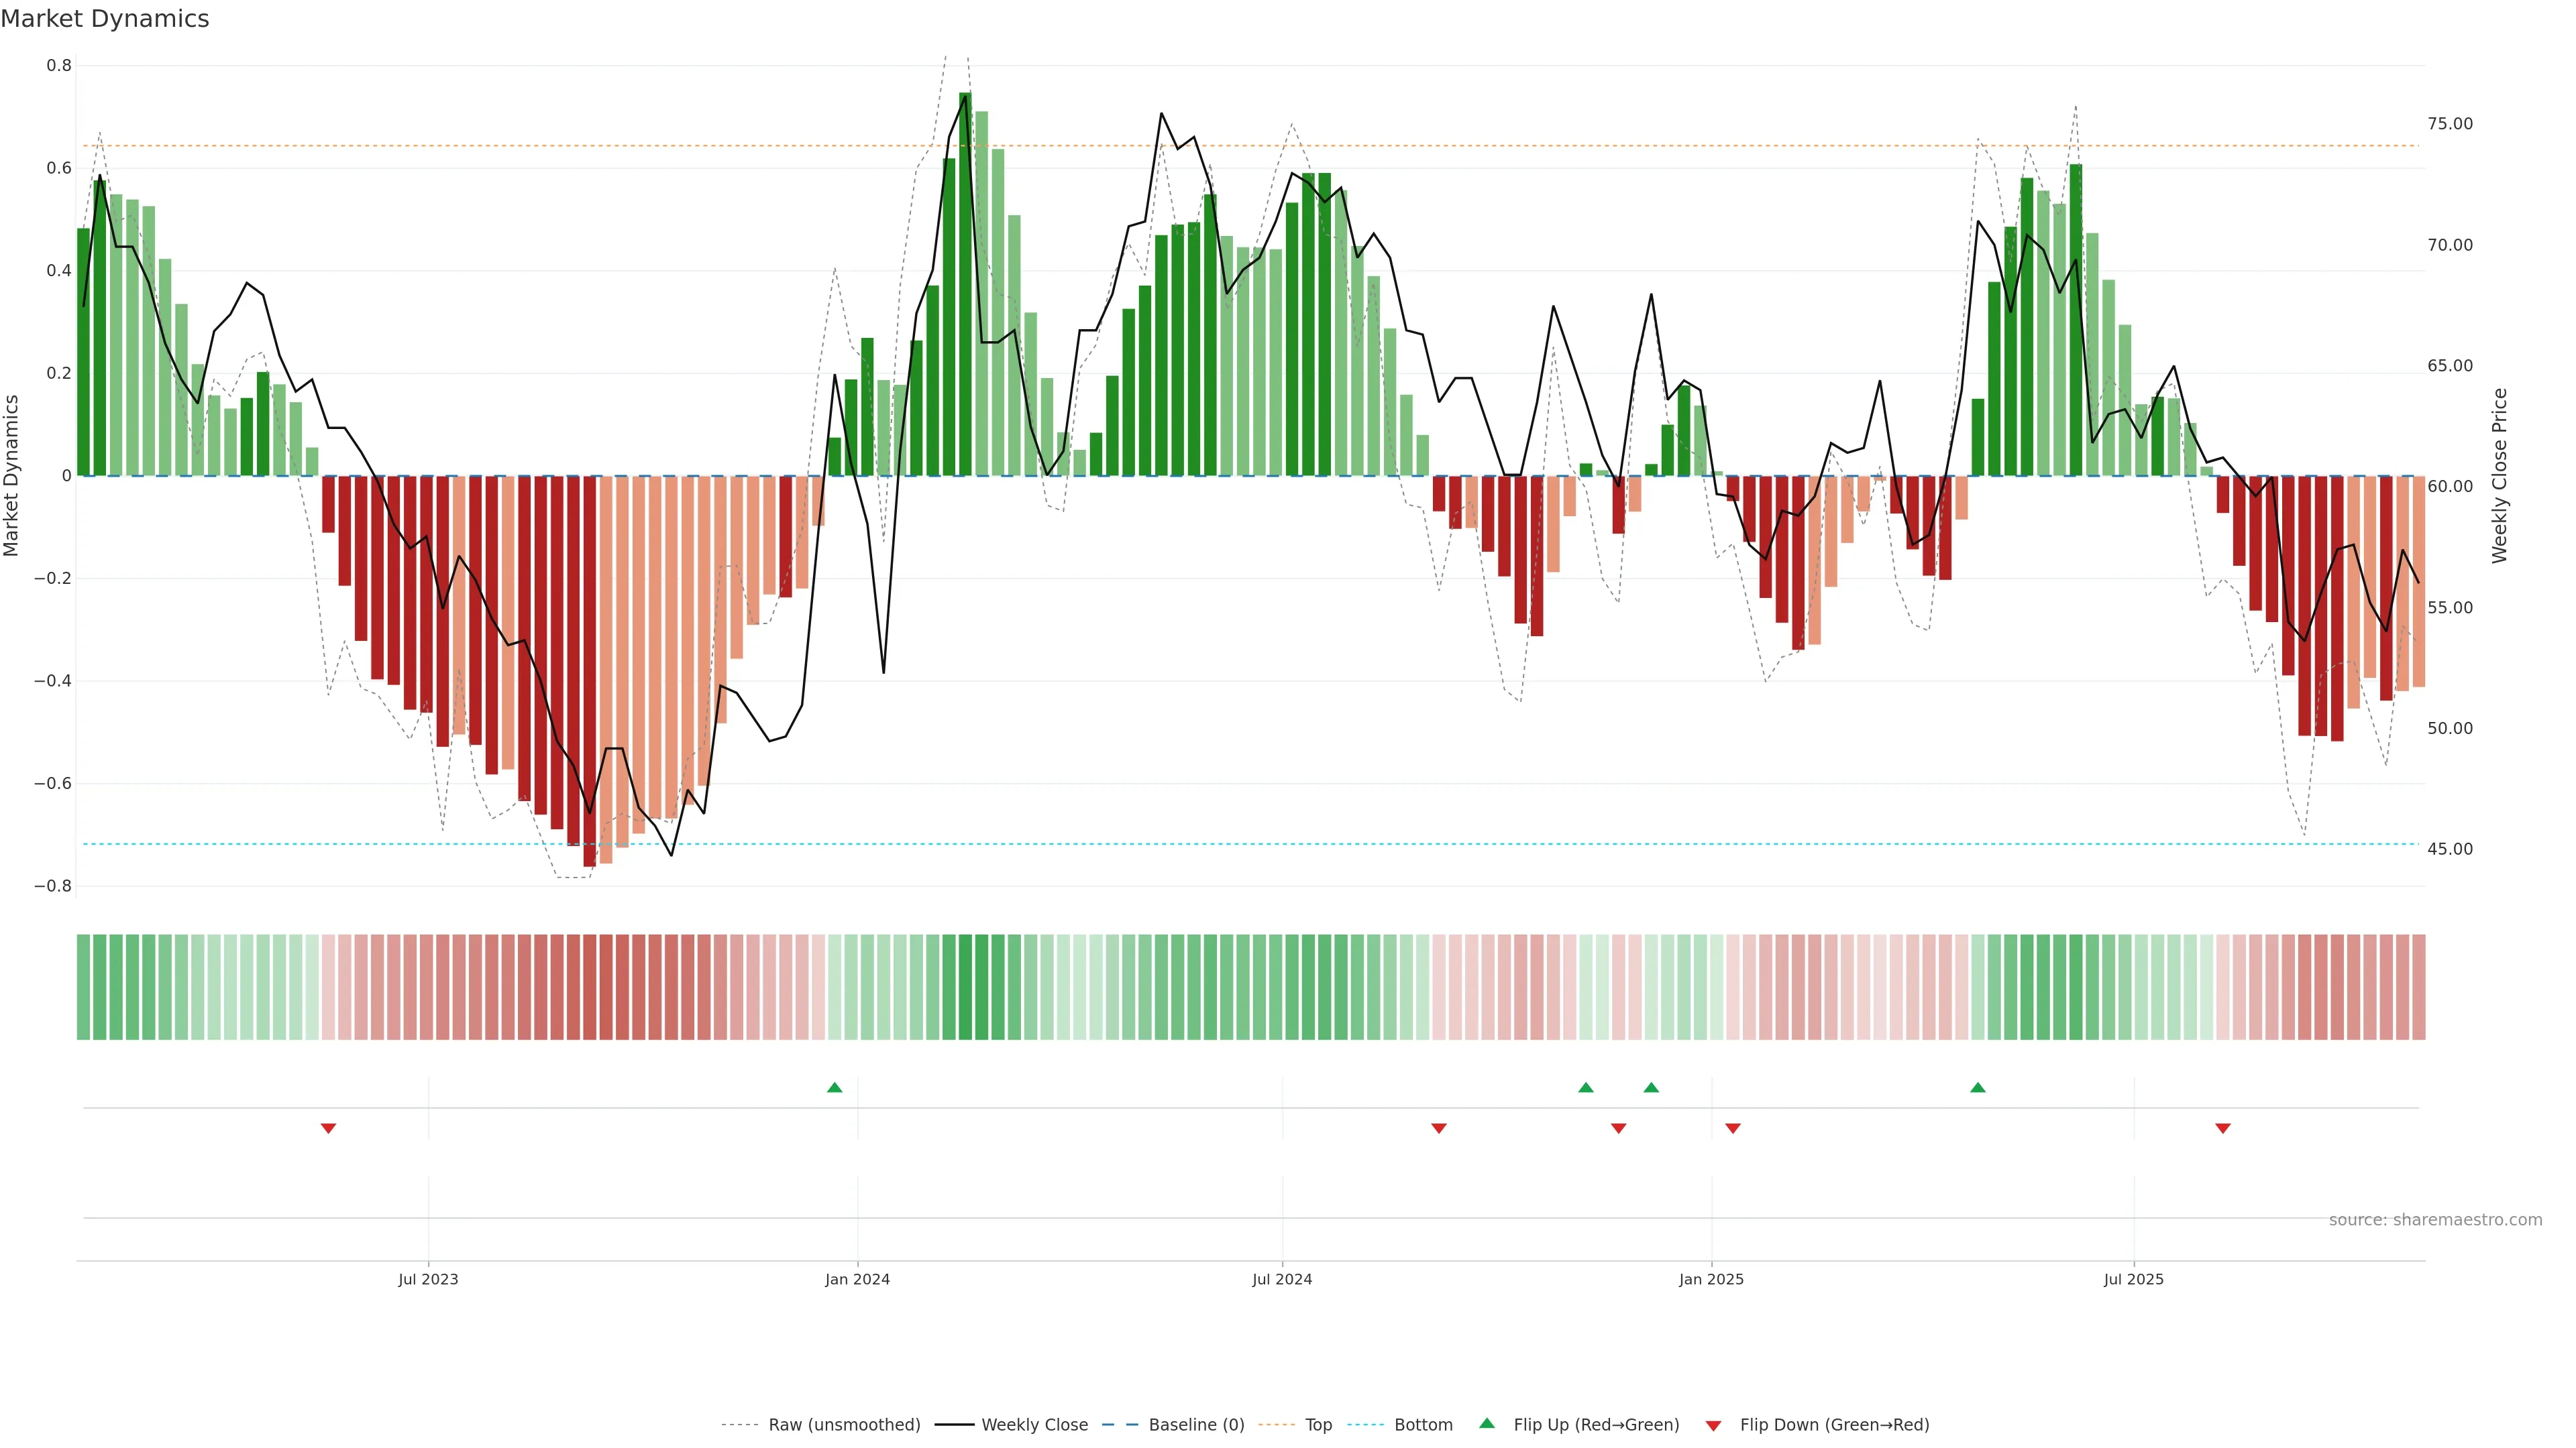Click the first red flip-down marker after Jul 2024
Image resolution: width=2576 pixels, height=1448 pixels.
[1439, 1128]
